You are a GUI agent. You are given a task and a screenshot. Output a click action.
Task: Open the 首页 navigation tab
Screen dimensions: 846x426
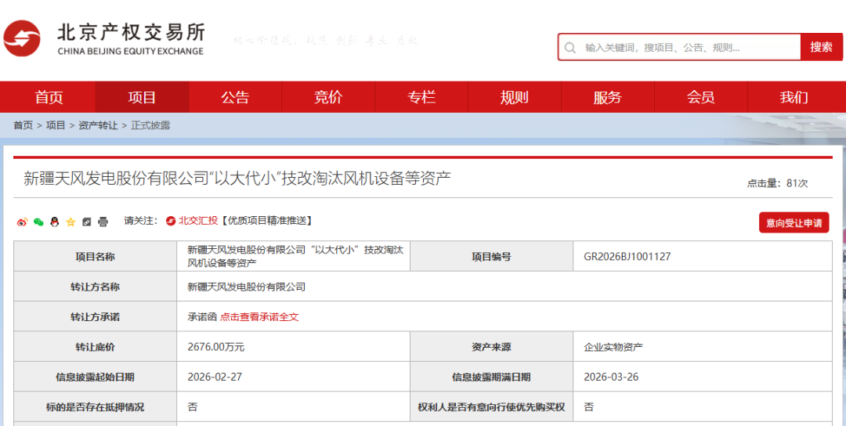pos(49,97)
